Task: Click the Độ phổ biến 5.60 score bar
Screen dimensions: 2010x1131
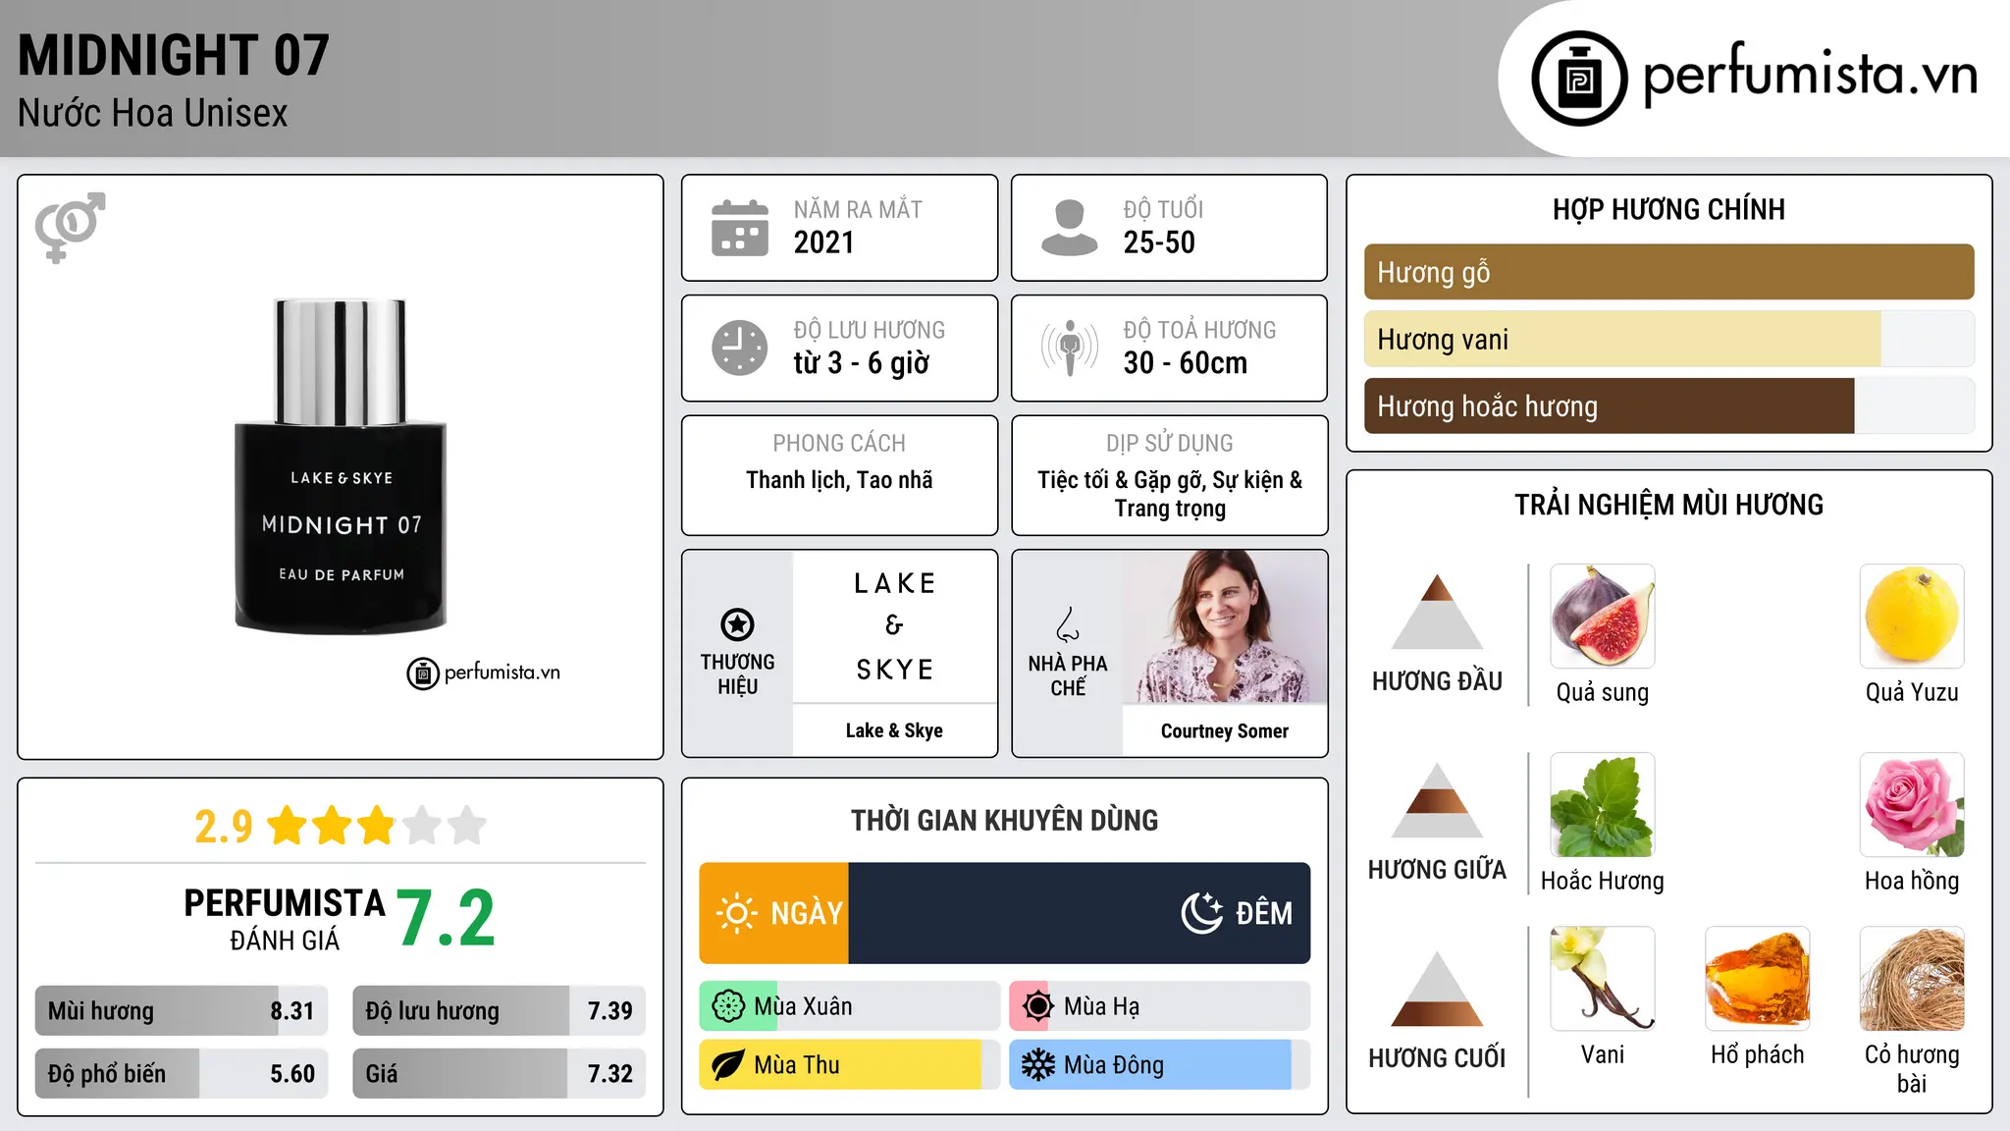Action: pyautogui.click(x=182, y=1073)
